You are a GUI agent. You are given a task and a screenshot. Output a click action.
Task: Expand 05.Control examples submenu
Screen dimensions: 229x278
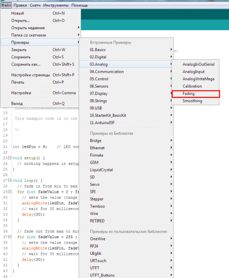[x=126, y=79]
